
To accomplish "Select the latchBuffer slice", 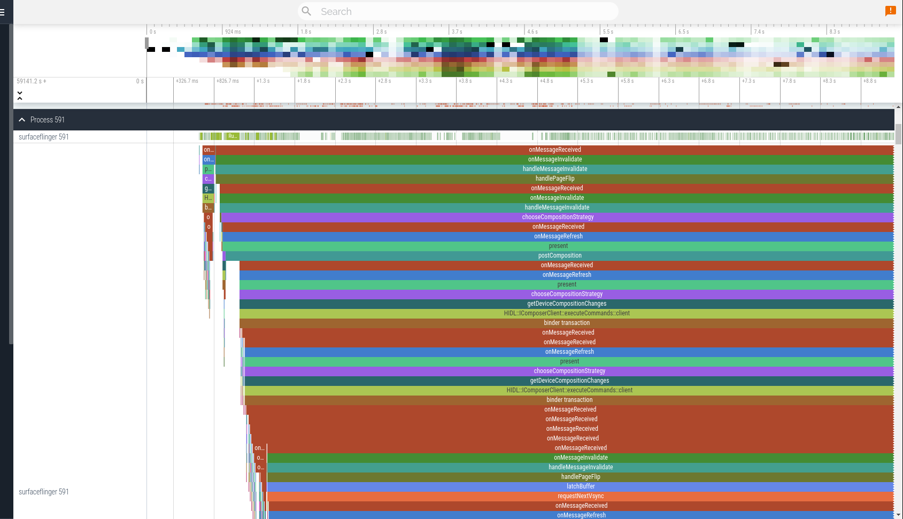I will (x=580, y=486).
